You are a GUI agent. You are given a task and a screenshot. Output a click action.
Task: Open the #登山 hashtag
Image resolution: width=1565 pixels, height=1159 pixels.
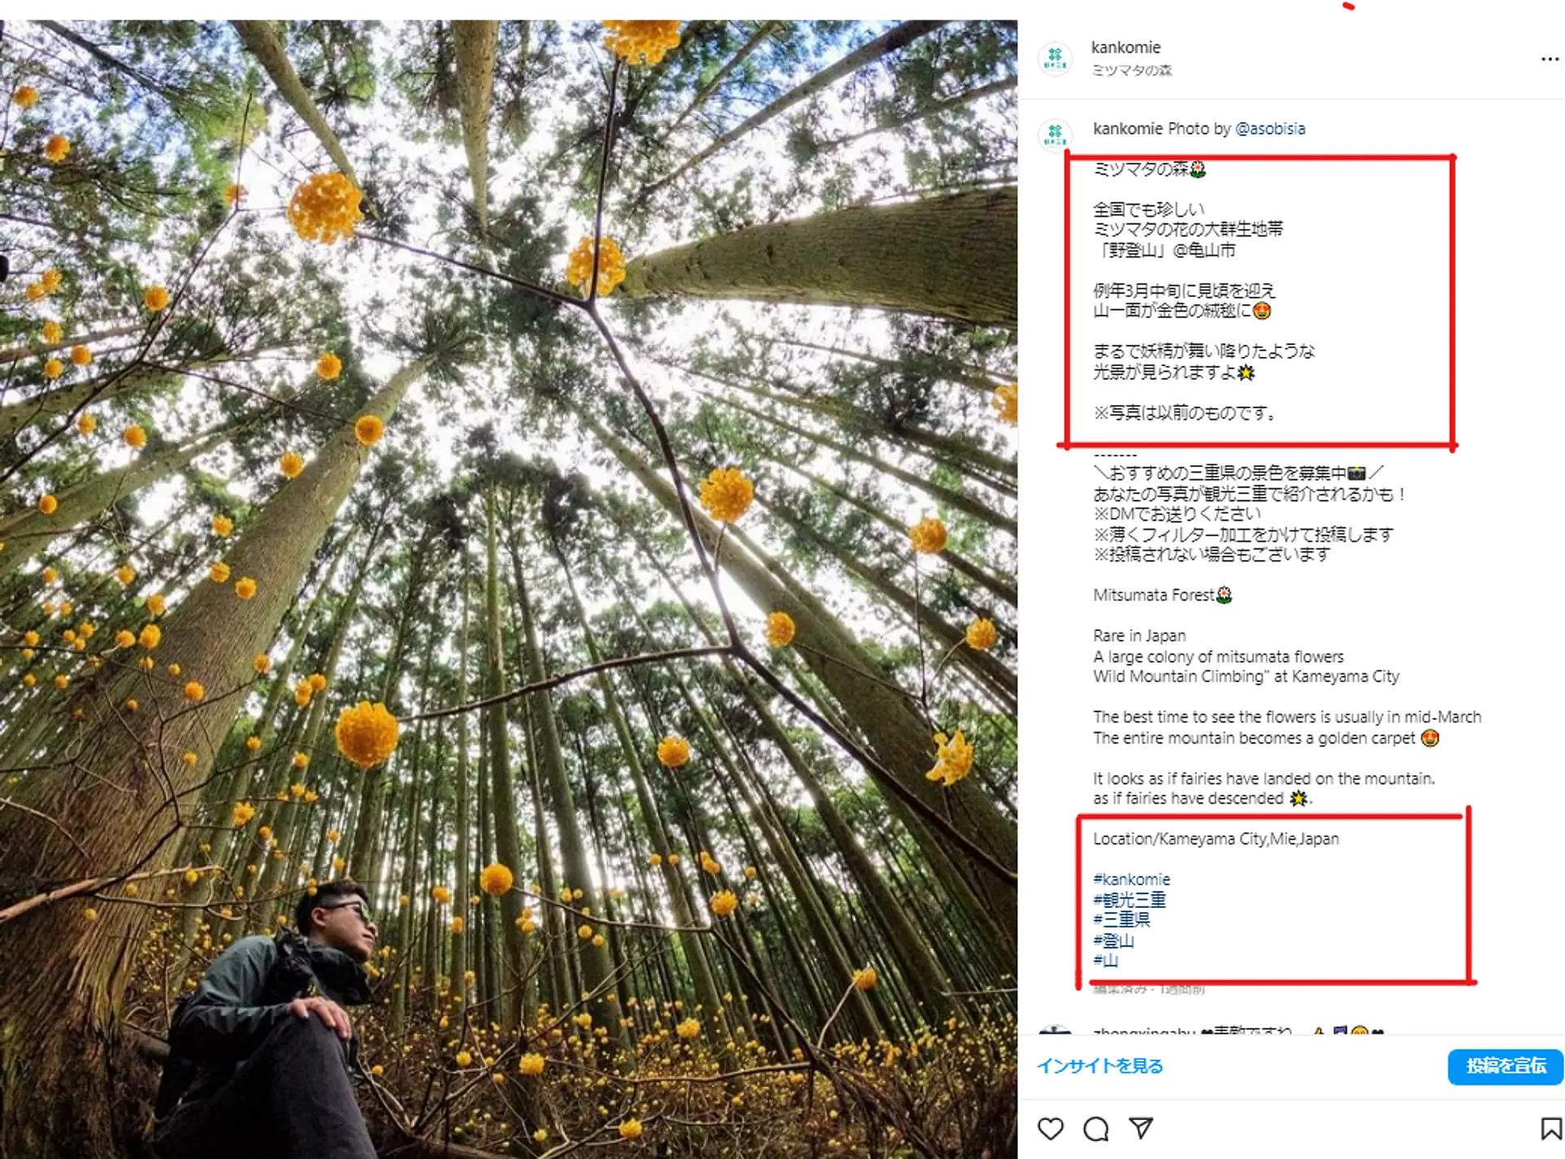point(1113,941)
